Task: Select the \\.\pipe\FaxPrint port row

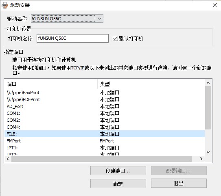Action: pyautogui.click(x=105, y=93)
